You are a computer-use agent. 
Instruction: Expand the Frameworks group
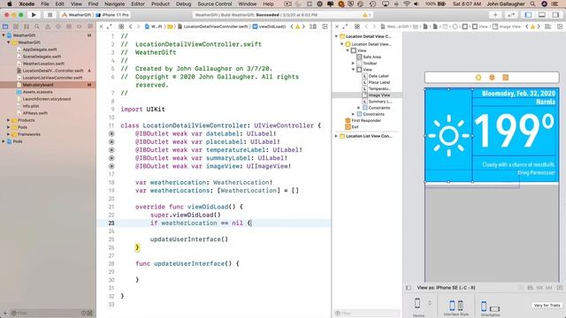[8, 134]
